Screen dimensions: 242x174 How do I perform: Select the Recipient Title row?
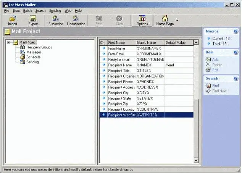tap(146, 71)
